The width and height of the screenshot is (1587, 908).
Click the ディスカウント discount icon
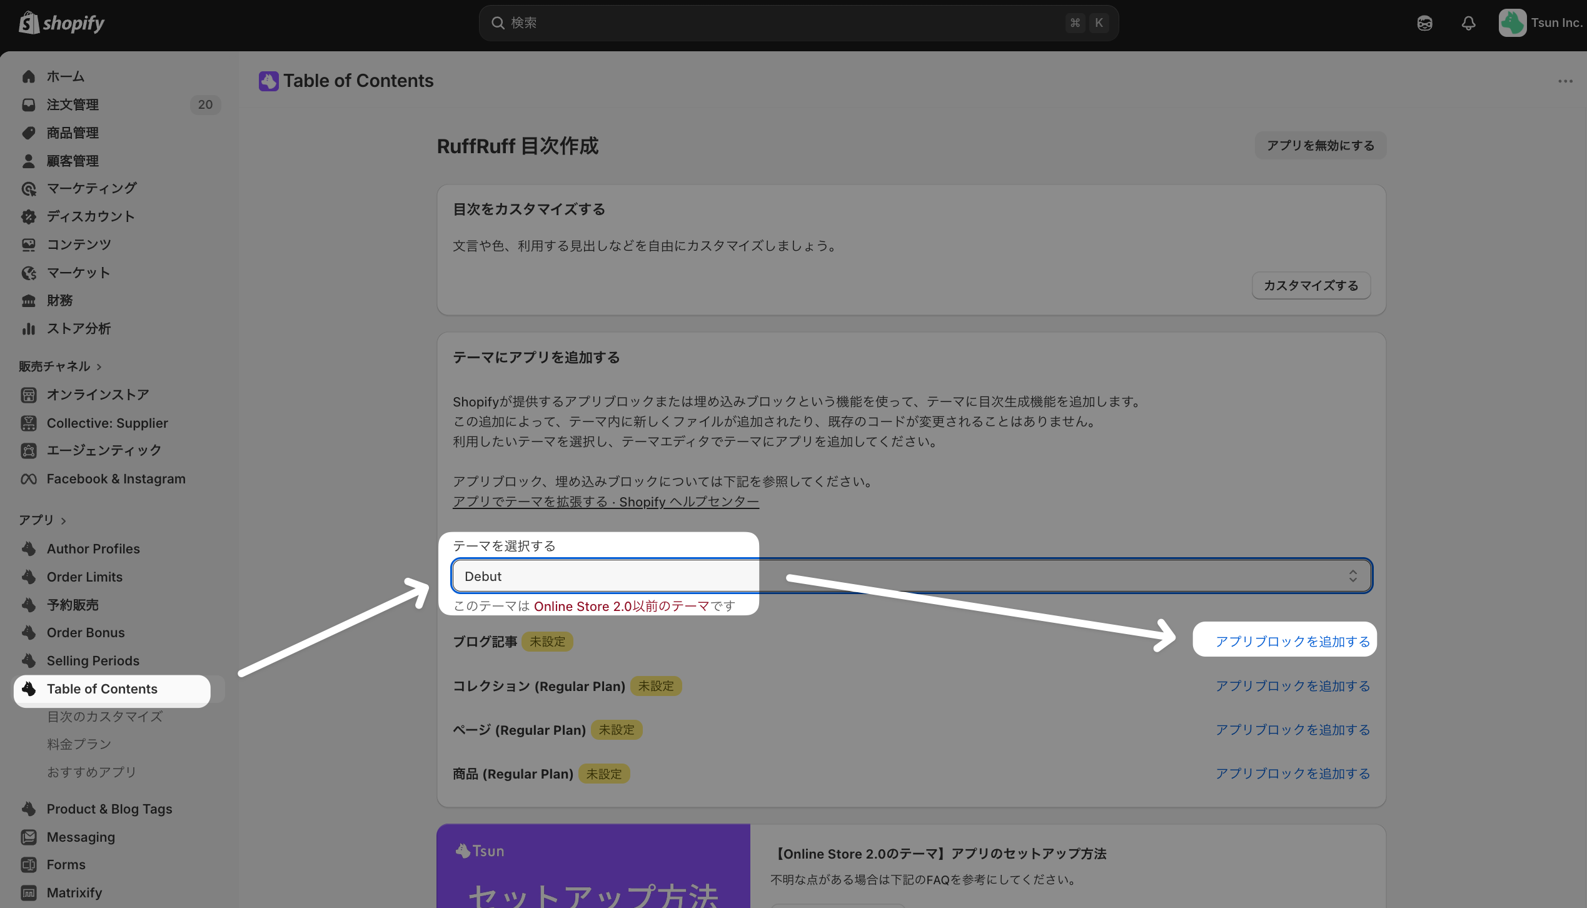[x=29, y=216]
